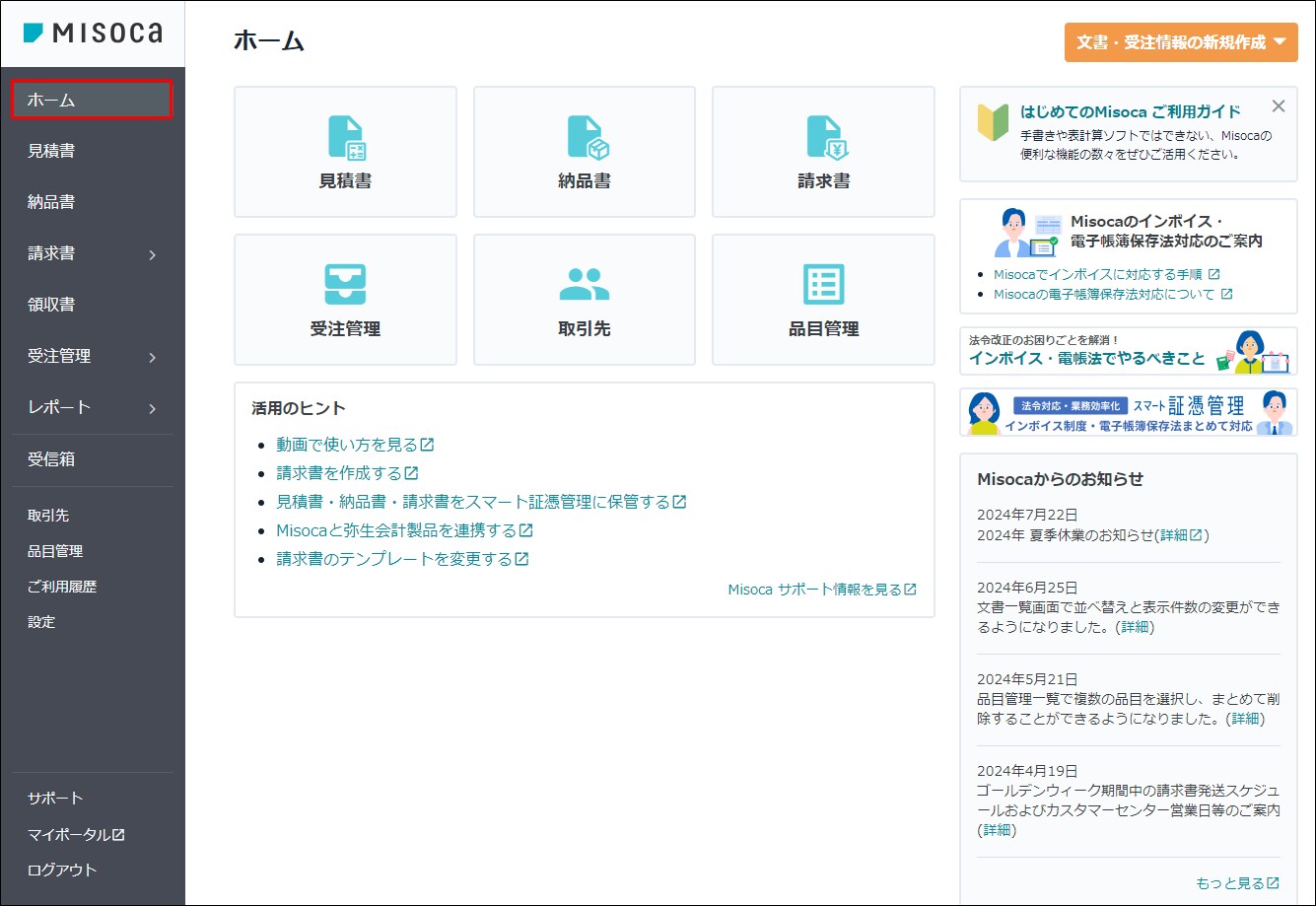The width and height of the screenshot is (1316, 906).
Task: Open 品目管理 in the sidebar
Action: [x=55, y=551]
